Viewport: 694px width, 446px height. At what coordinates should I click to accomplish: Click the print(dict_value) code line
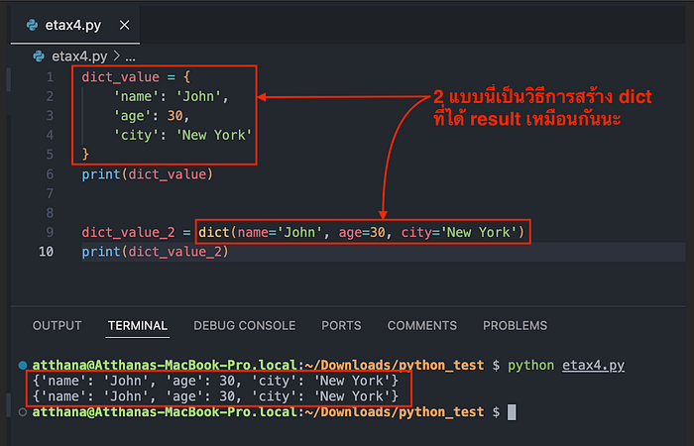(148, 174)
